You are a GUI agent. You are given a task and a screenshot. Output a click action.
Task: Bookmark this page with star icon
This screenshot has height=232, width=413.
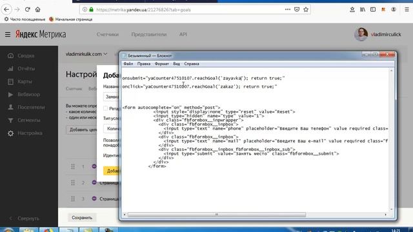[306, 10]
